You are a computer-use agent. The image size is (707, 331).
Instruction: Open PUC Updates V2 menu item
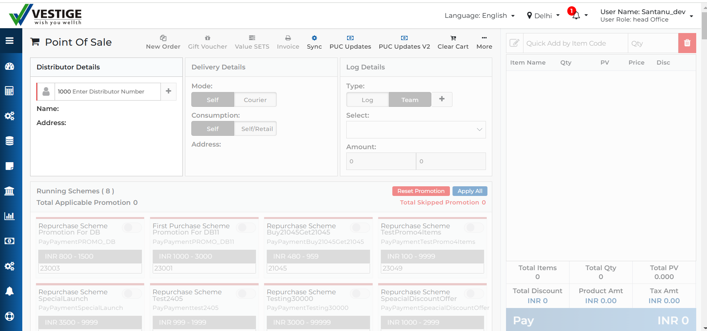click(x=404, y=42)
